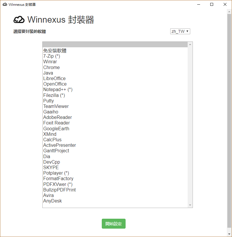Minimize the Winnexus window
The height and width of the screenshot is (237, 232).
pyautogui.click(x=199, y=4)
